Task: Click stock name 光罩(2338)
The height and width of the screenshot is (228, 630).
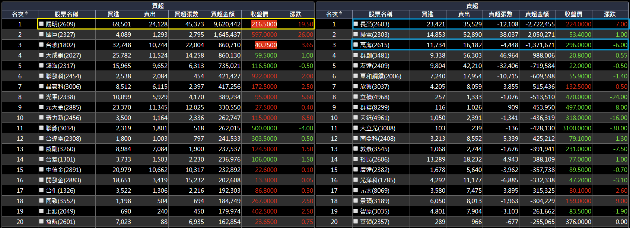Action: [x=60, y=97]
